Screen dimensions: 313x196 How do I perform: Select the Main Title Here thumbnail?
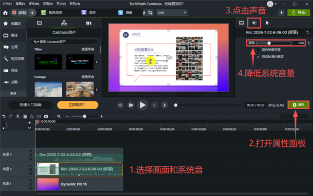click(x=80, y=62)
